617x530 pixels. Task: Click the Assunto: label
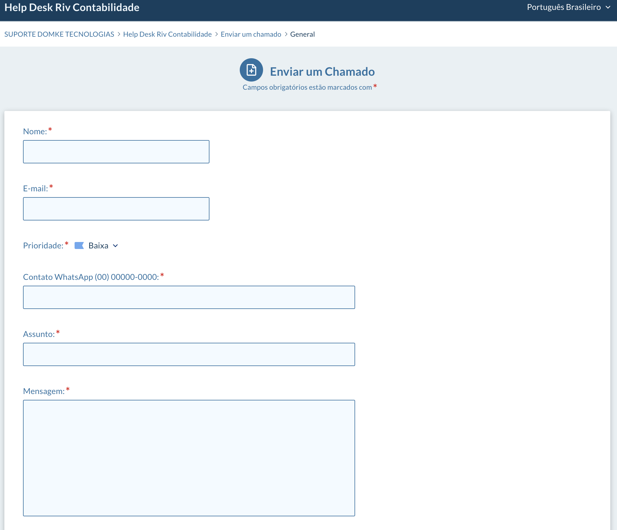[x=39, y=334]
